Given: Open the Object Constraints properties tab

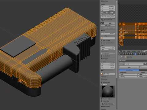Looking at the screenshot, I should pos(134,54).
